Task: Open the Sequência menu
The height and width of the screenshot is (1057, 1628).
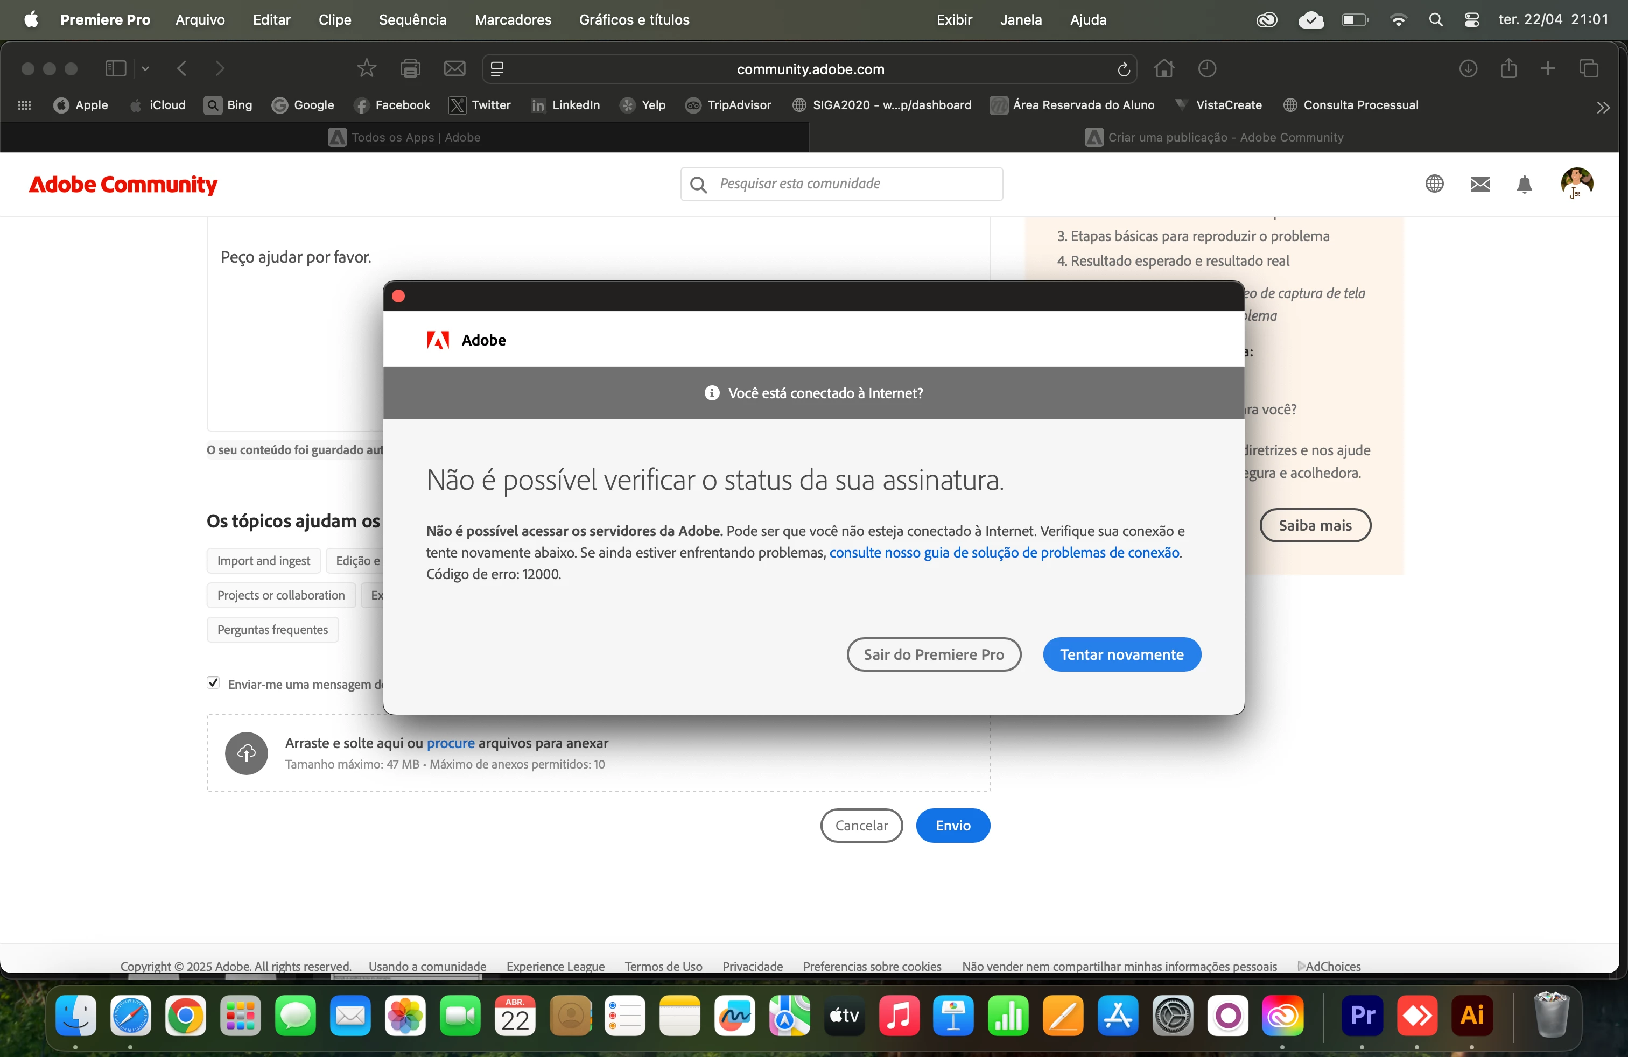Action: point(412,20)
